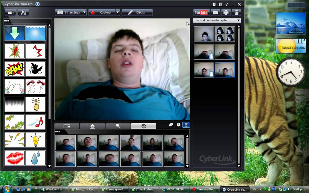Click the clock timer icon
The height and width of the screenshot is (193, 309).
(179, 125)
